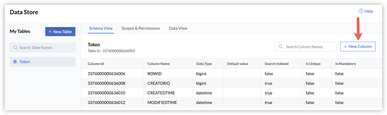The image size is (387, 115).
Task: Add a column using New Column button
Action: [358, 47]
